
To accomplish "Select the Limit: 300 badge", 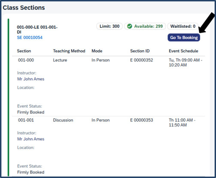I will 110,26.
